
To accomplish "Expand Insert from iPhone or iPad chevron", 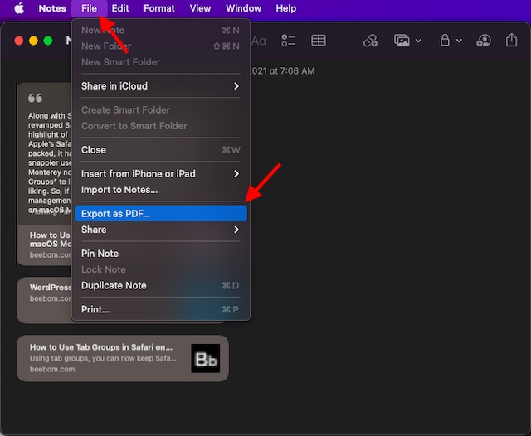I will (236, 174).
